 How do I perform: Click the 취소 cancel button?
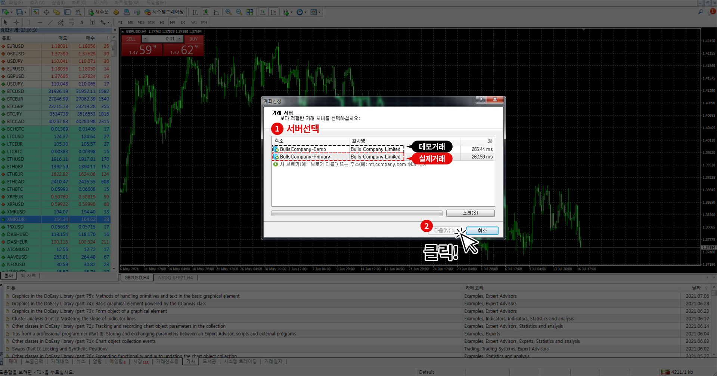click(x=482, y=231)
